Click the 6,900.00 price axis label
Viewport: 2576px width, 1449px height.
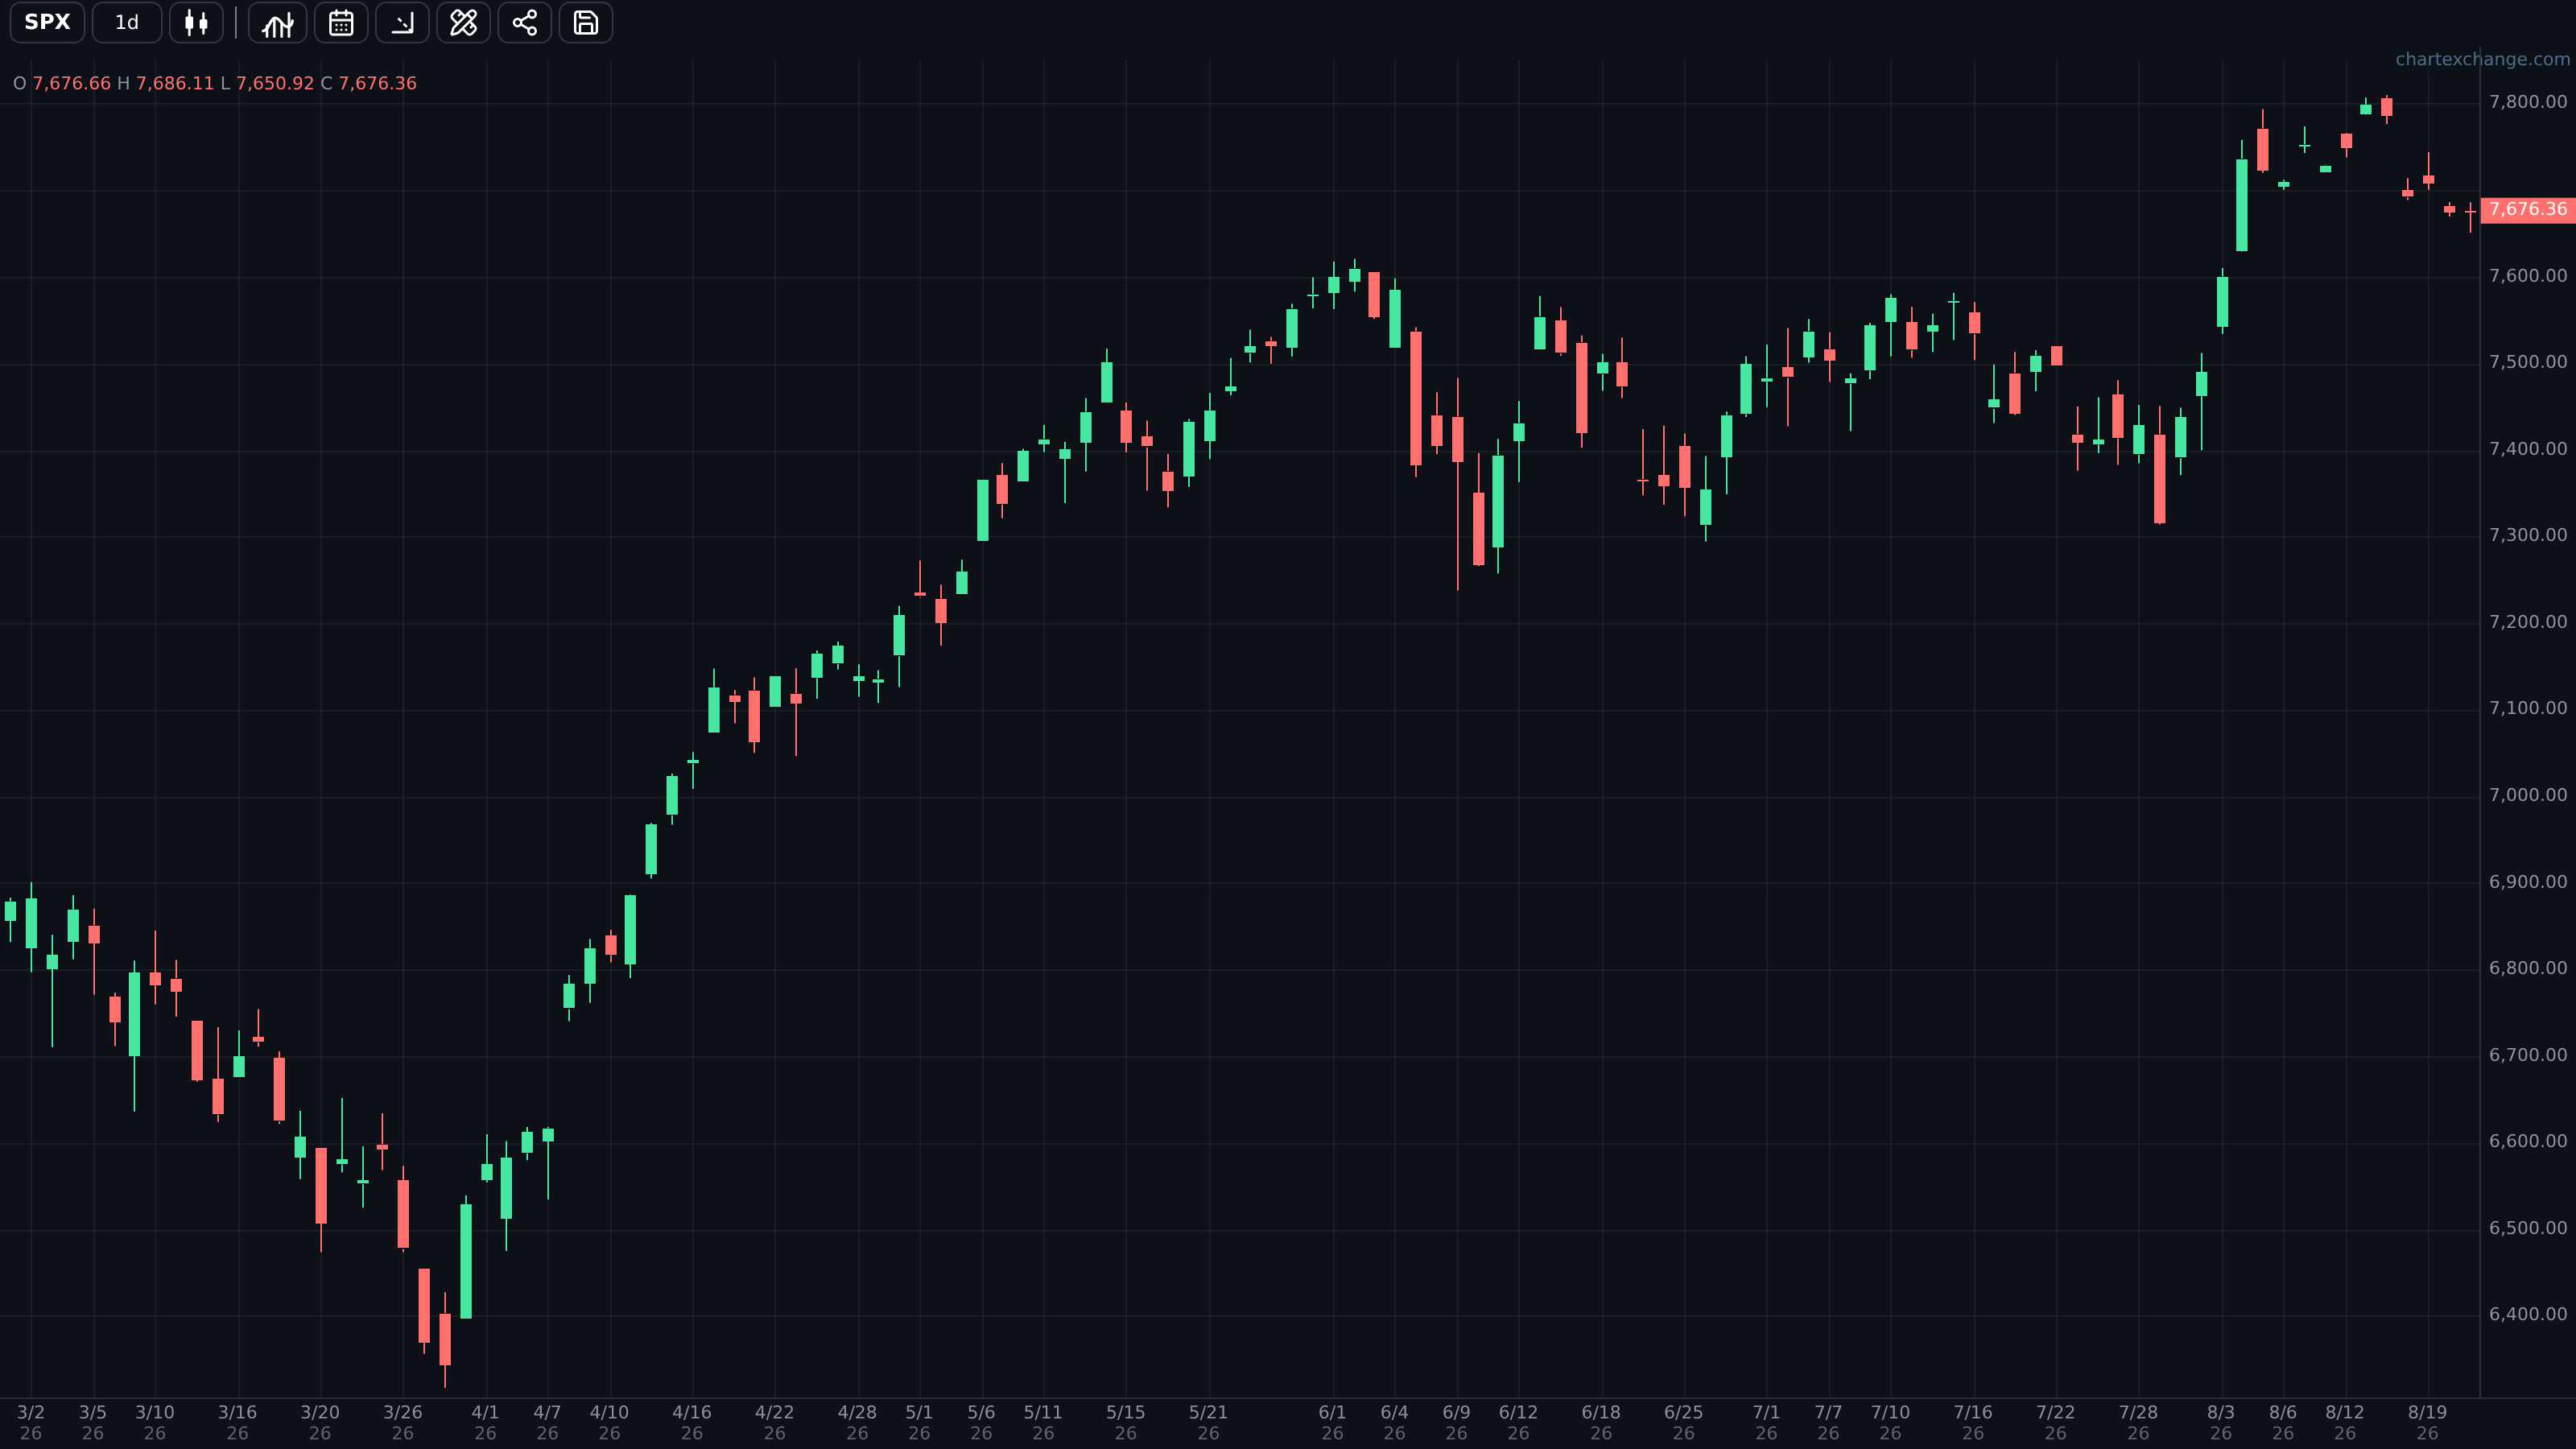2527,882
